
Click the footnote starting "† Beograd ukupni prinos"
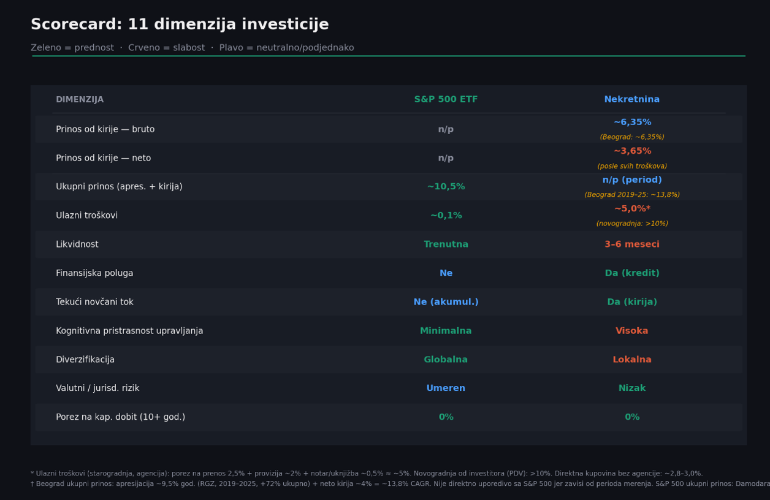(400, 484)
